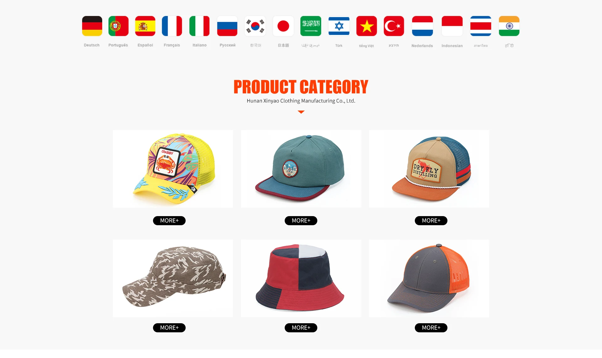Select the German flag icon
The width and height of the screenshot is (602, 358).
click(x=92, y=26)
